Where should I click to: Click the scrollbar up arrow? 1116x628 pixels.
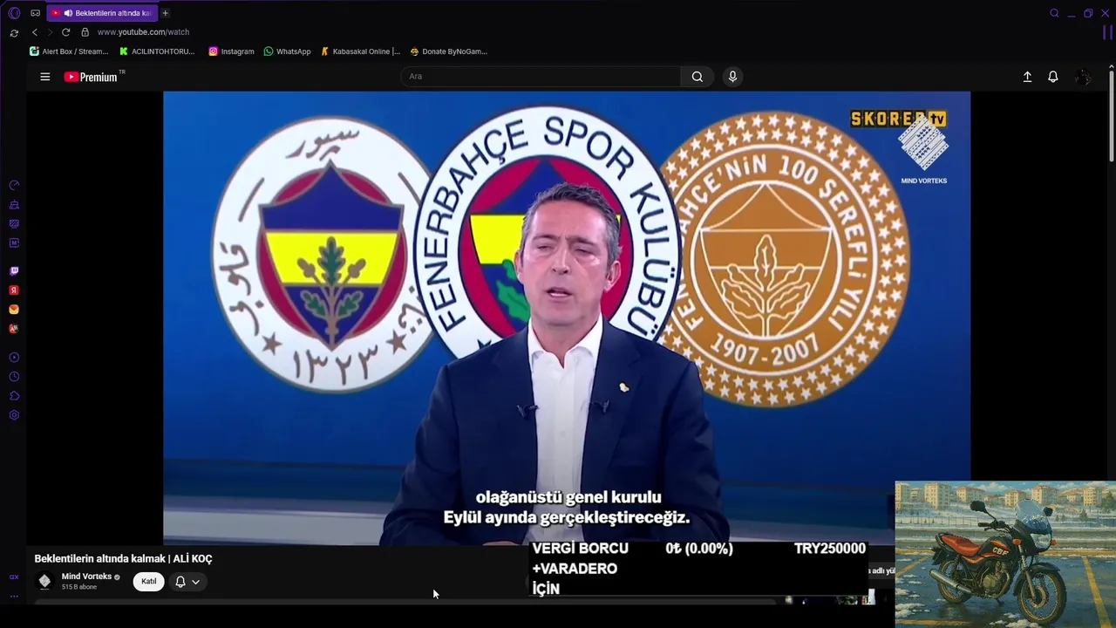tap(1112, 67)
